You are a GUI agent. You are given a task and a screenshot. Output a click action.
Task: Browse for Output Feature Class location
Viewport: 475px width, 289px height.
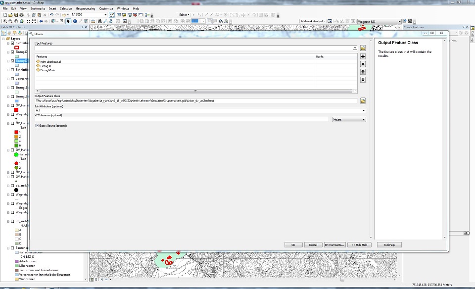pyautogui.click(x=363, y=100)
